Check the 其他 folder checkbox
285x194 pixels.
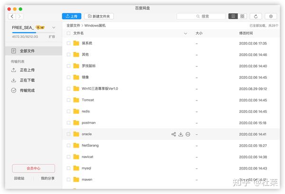[x=68, y=55]
